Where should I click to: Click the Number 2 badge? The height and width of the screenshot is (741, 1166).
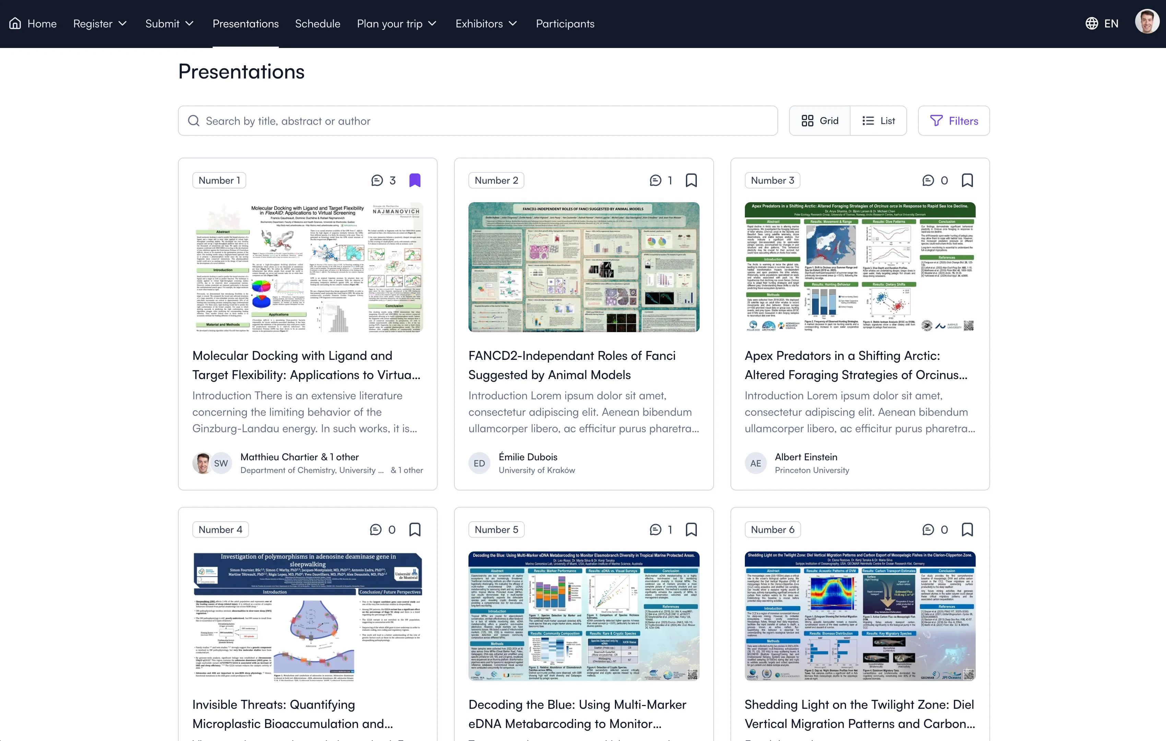click(496, 180)
